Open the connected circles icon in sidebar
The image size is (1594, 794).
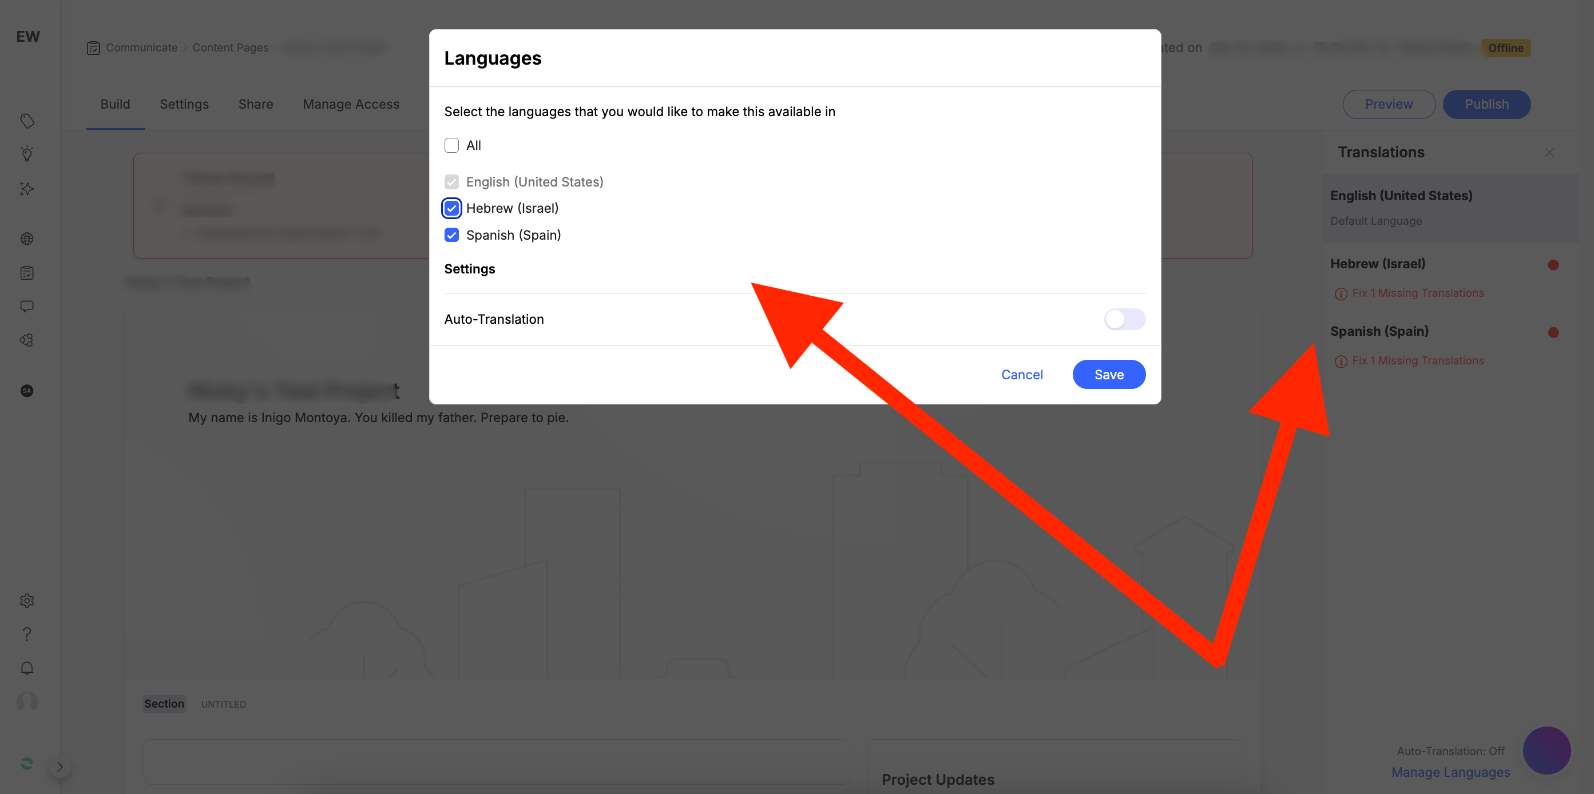click(x=27, y=340)
